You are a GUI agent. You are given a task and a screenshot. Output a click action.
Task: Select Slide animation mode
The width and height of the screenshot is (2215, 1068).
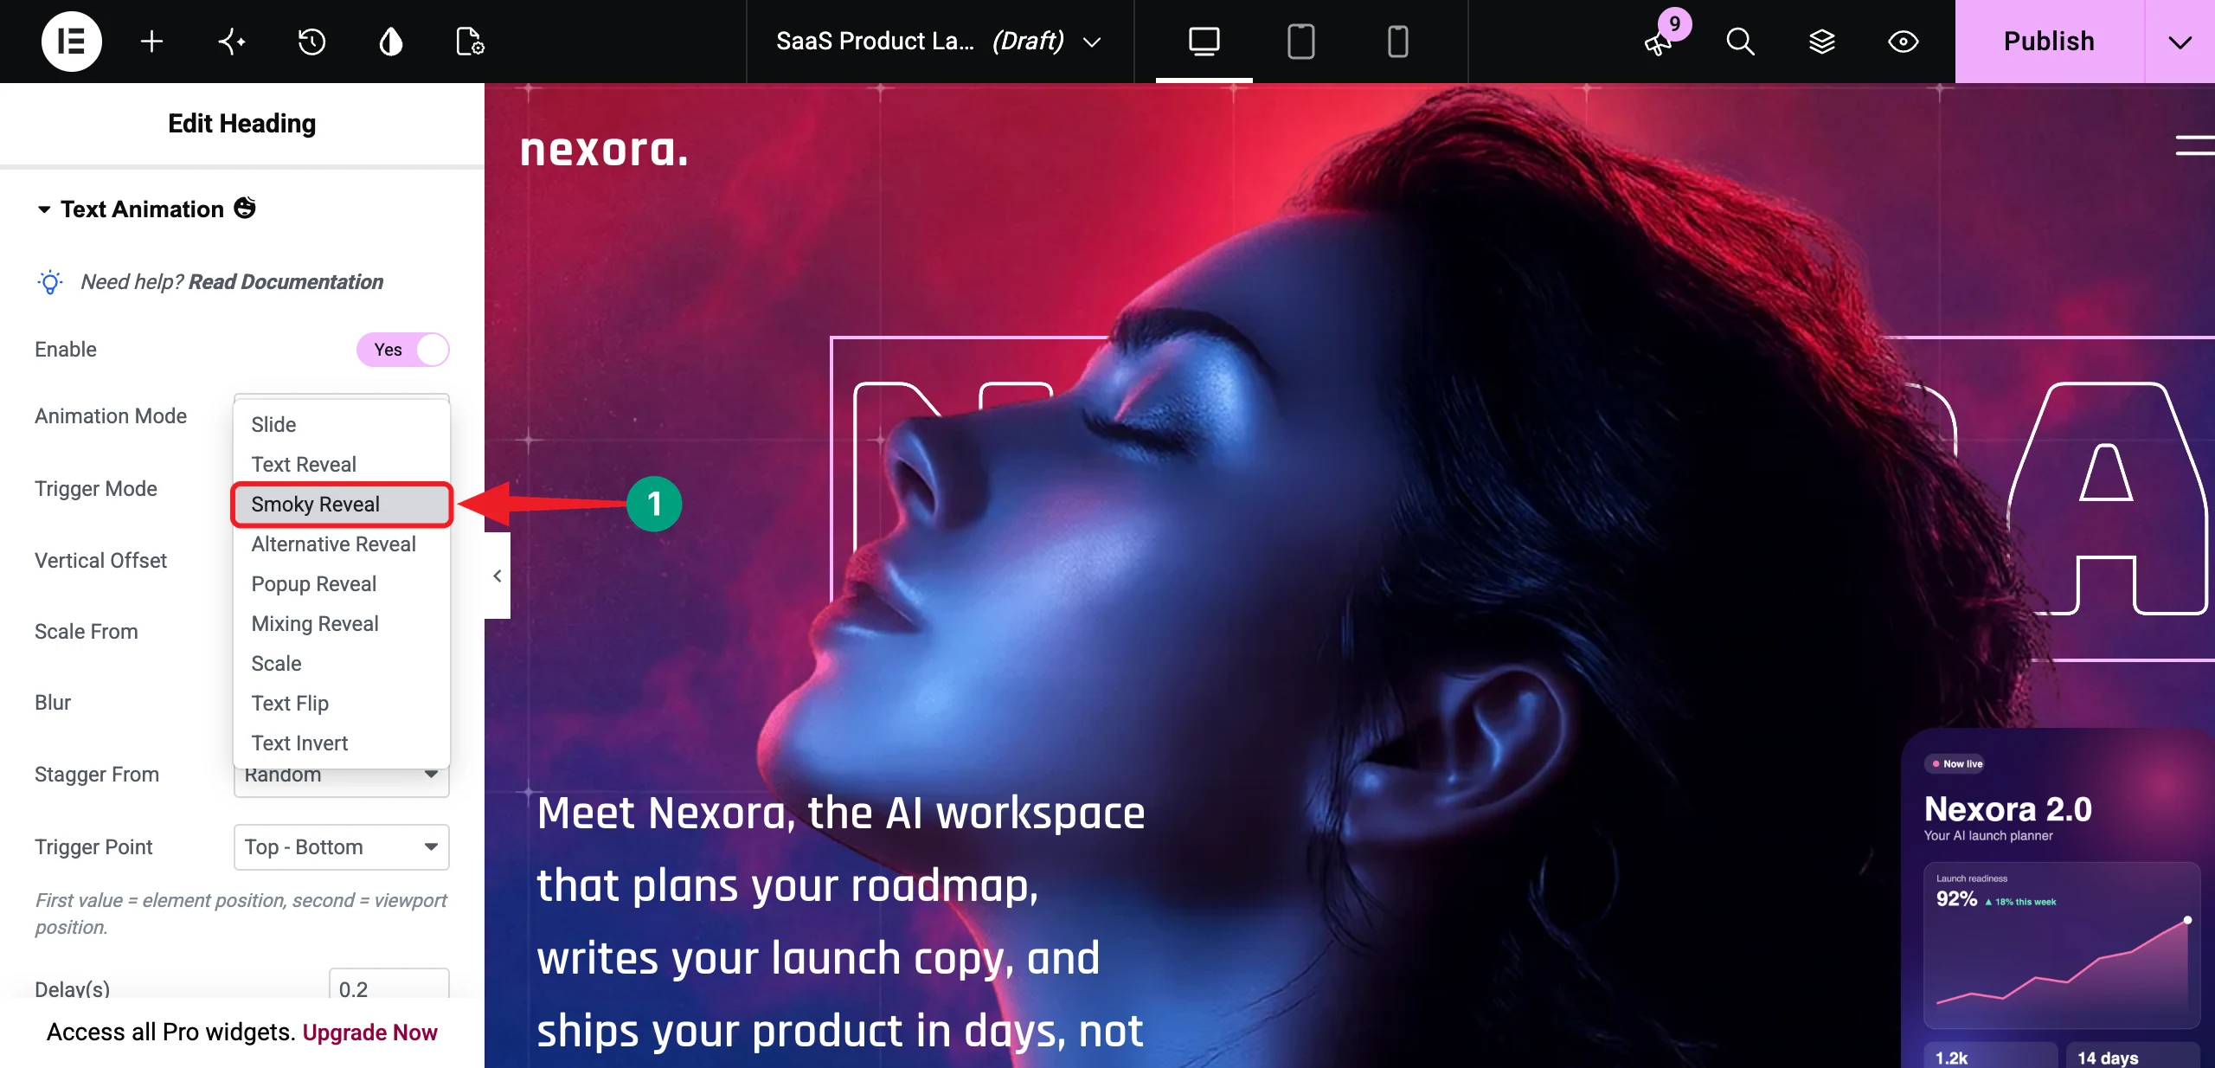click(x=342, y=424)
